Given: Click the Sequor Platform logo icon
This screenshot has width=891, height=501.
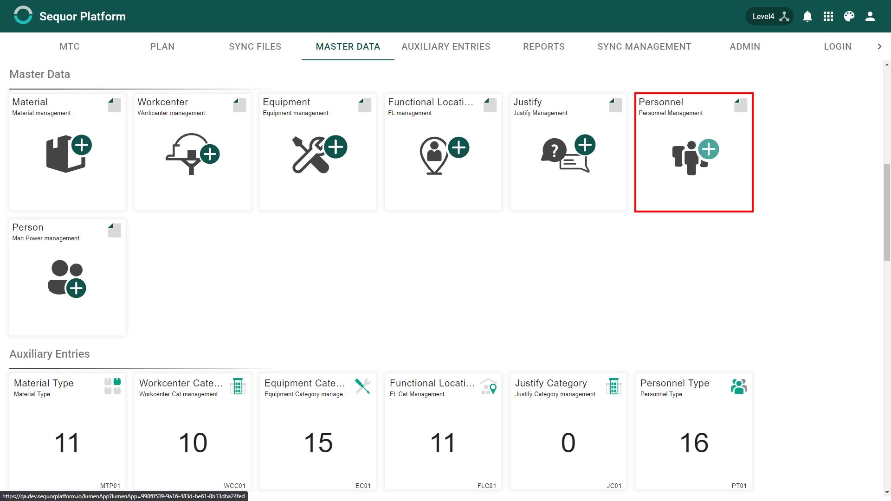Looking at the screenshot, I should point(23,16).
